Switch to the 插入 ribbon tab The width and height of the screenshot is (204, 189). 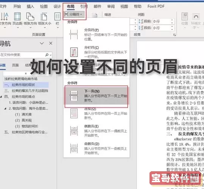coord(30,6)
